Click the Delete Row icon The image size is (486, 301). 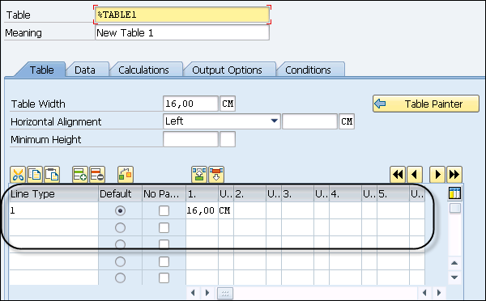click(97, 175)
